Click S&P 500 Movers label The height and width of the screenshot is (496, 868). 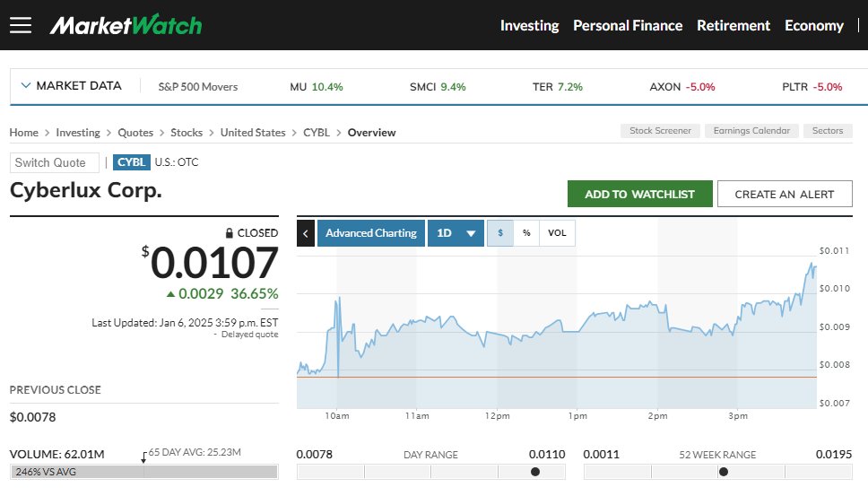[198, 87]
